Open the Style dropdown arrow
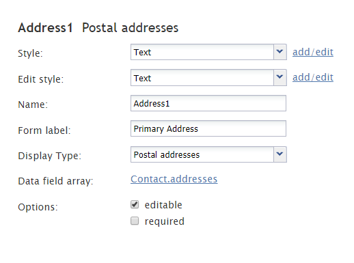 [280, 52]
